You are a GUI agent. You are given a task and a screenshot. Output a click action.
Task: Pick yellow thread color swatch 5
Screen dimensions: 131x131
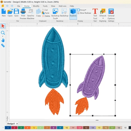coord(34,128)
